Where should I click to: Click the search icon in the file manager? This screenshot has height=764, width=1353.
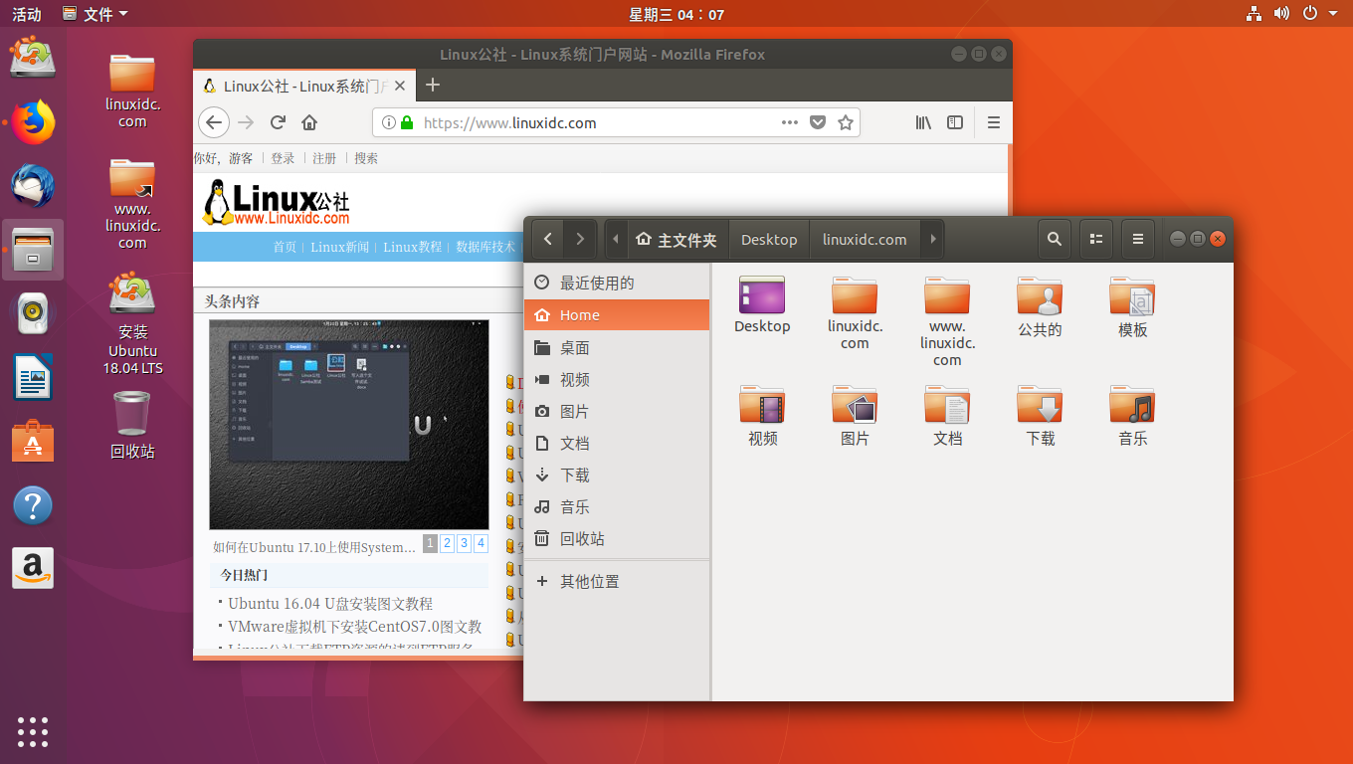(x=1055, y=239)
